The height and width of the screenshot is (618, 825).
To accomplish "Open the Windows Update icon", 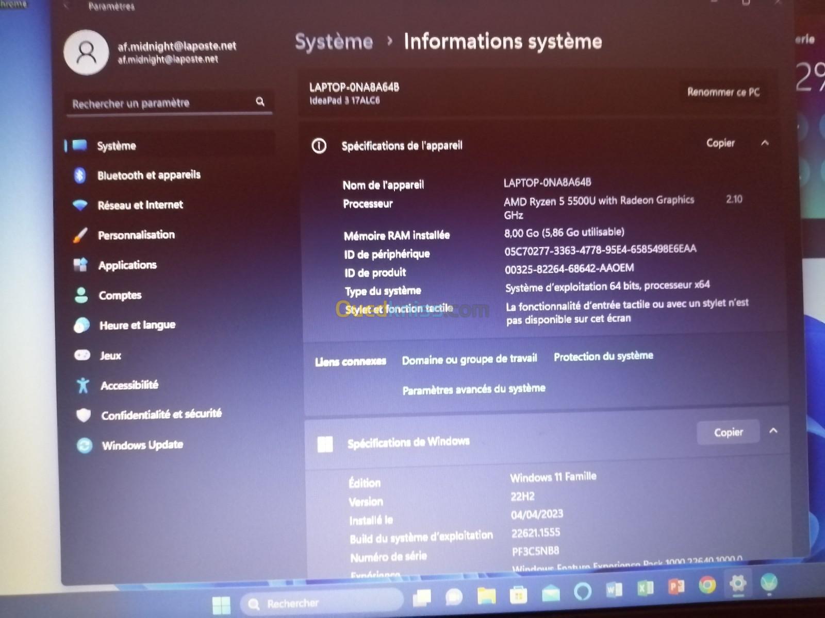I will (x=84, y=445).
